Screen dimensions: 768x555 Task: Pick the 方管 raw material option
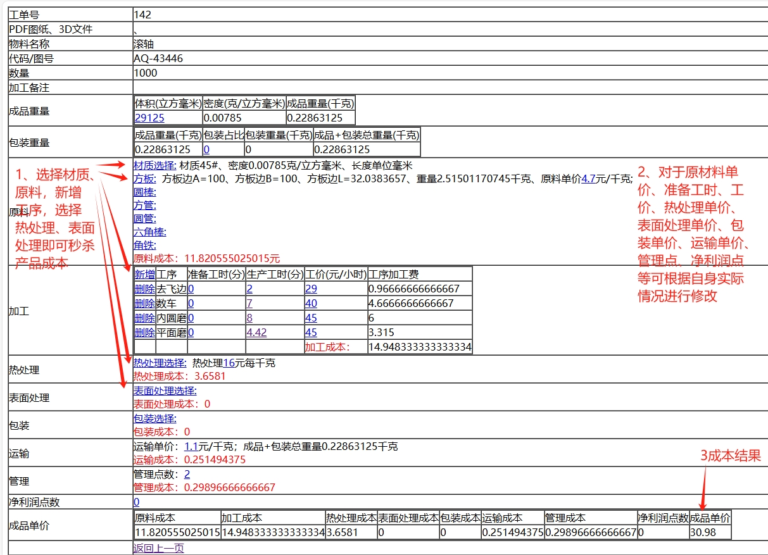pos(144,205)
